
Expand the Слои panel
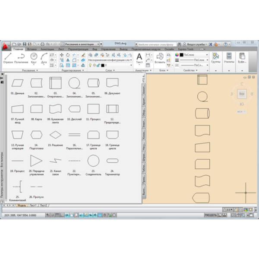pyautogui.click(x=110, y=70)
